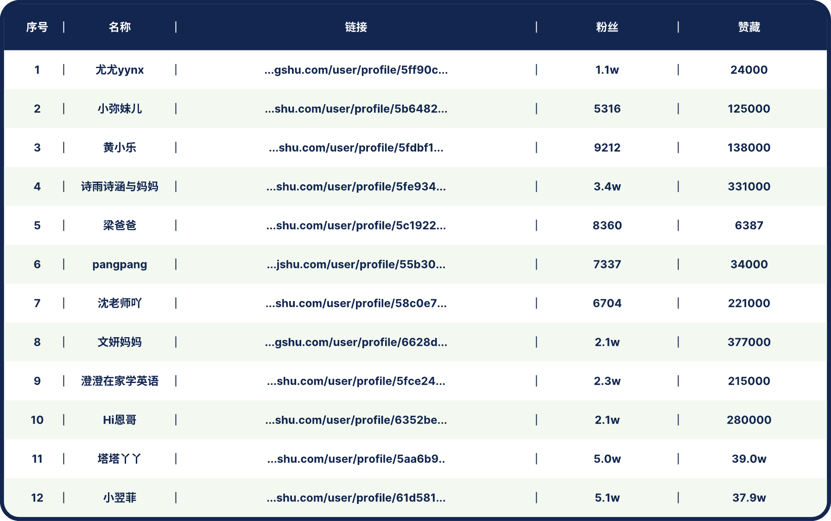Select the Hi恩哥 name cell
This screenshot has height=521, width=831.
point(120,420)
